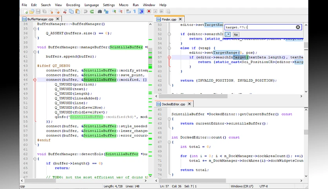This screenshot has height=189, width=328.
Task: Click the Close document toolbar icon
Action: tap(51, 11)
